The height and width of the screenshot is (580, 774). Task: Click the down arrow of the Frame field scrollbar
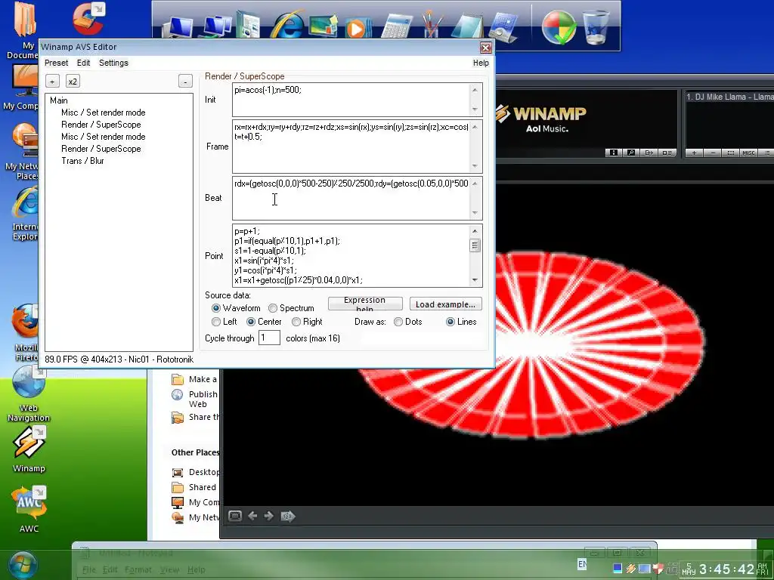pyautogui.click(x=475, y=166)
